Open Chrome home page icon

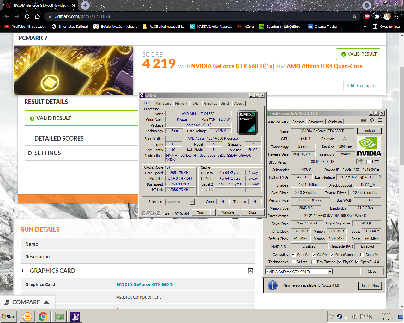click(37, 16)
